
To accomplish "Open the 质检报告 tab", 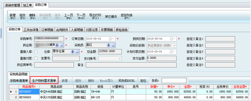I will pyautogui.click(x=122, y=30).
